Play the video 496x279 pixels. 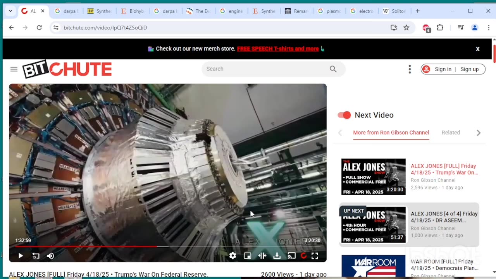click(21, 256)
